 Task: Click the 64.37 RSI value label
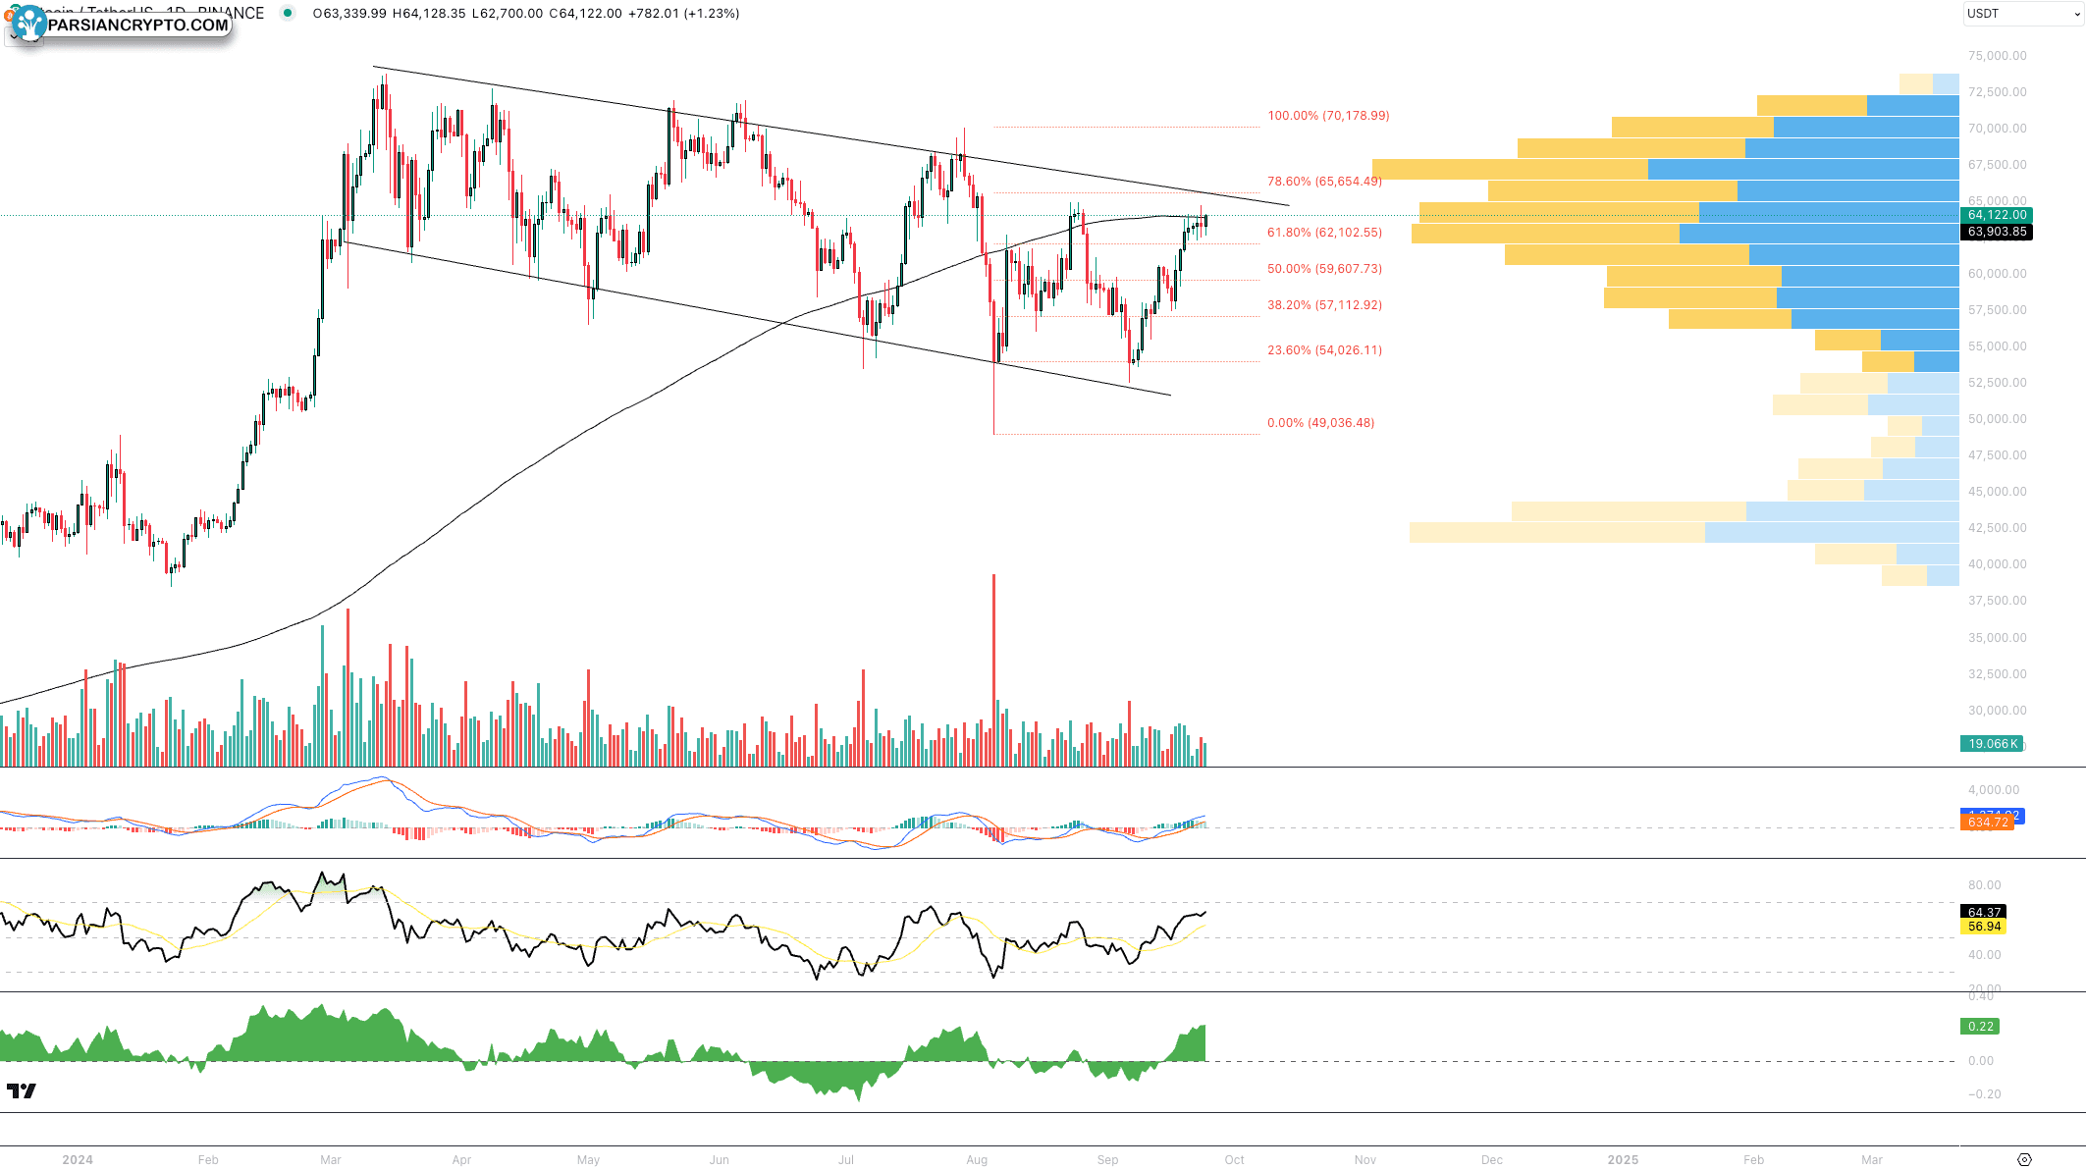1983,912
